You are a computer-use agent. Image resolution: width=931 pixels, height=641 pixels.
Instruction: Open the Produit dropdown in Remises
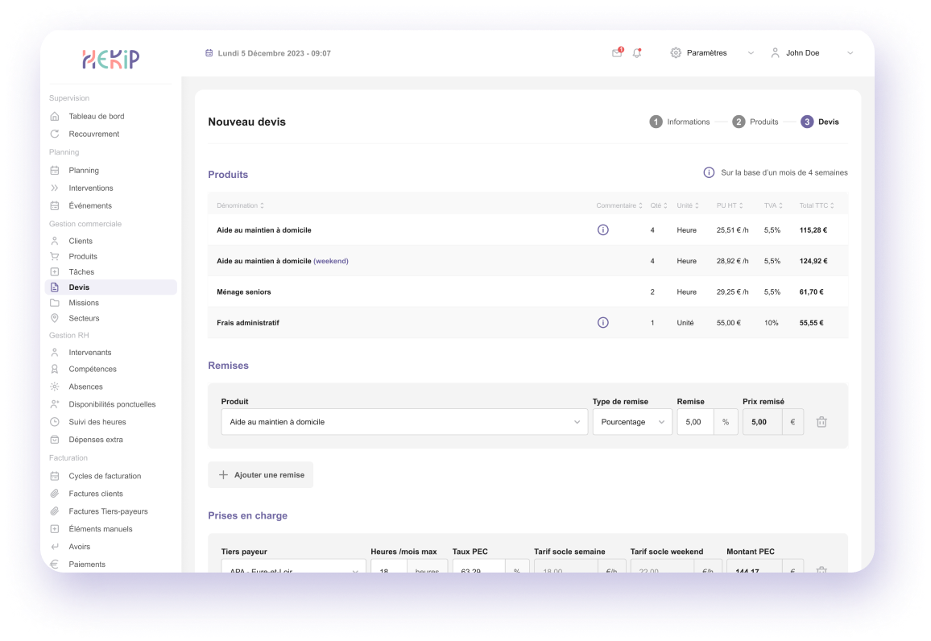coord(404,422)
